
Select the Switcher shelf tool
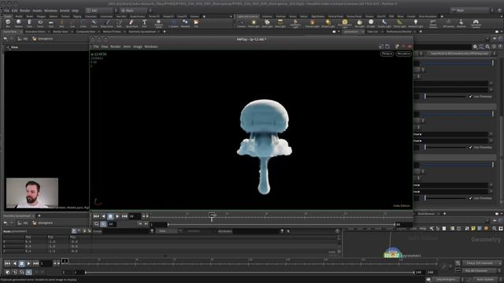[461, 23]
